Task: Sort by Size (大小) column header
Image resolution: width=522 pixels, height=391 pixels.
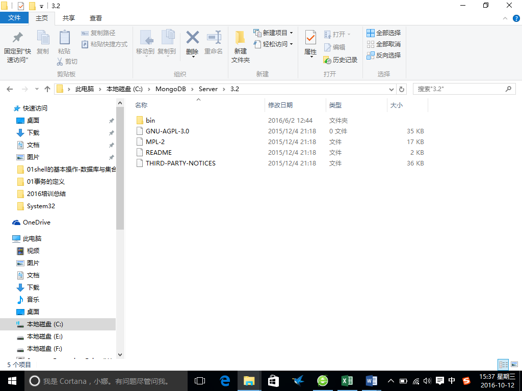Action: click(x=407, y=105)
